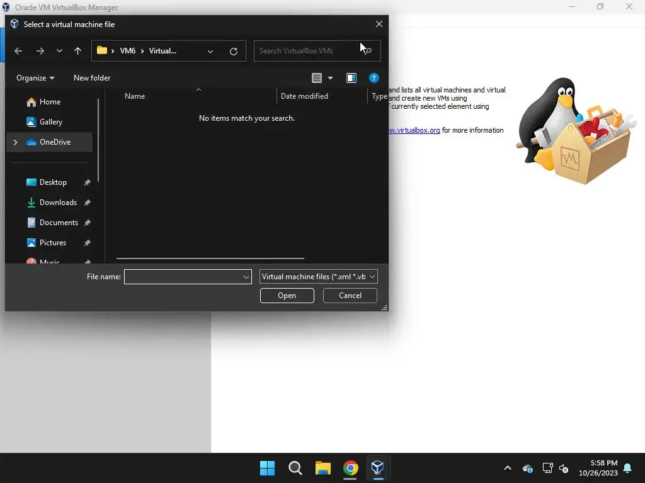Click the pin icon beside Downloads
Image resolution: width=645 pixels, height=483 pixels.
(x=87, y=203)
